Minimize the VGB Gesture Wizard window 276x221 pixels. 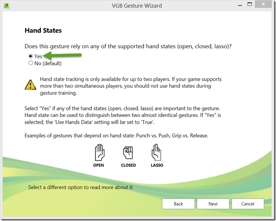[x=240, y=5]
